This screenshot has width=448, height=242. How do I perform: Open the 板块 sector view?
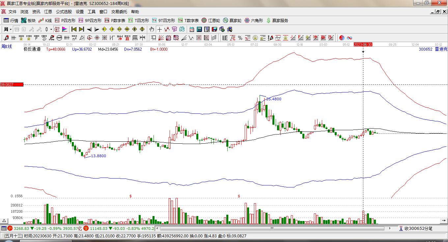28,20
